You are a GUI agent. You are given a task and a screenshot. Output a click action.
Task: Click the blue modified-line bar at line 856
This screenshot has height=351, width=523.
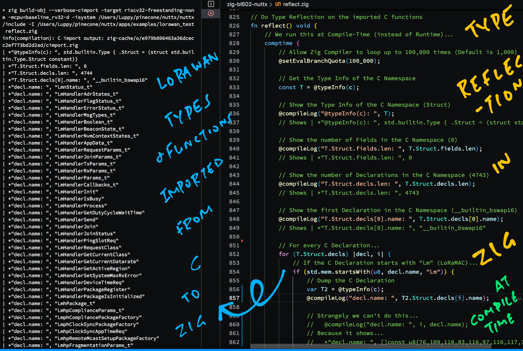point(242,289)
